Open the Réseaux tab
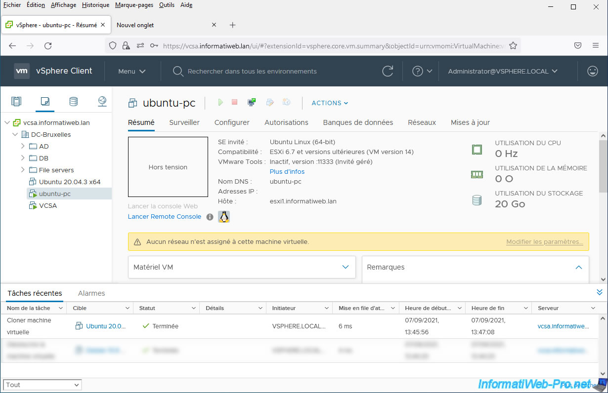Viewport: 608px width, 393px height. [x=422, y=122]
